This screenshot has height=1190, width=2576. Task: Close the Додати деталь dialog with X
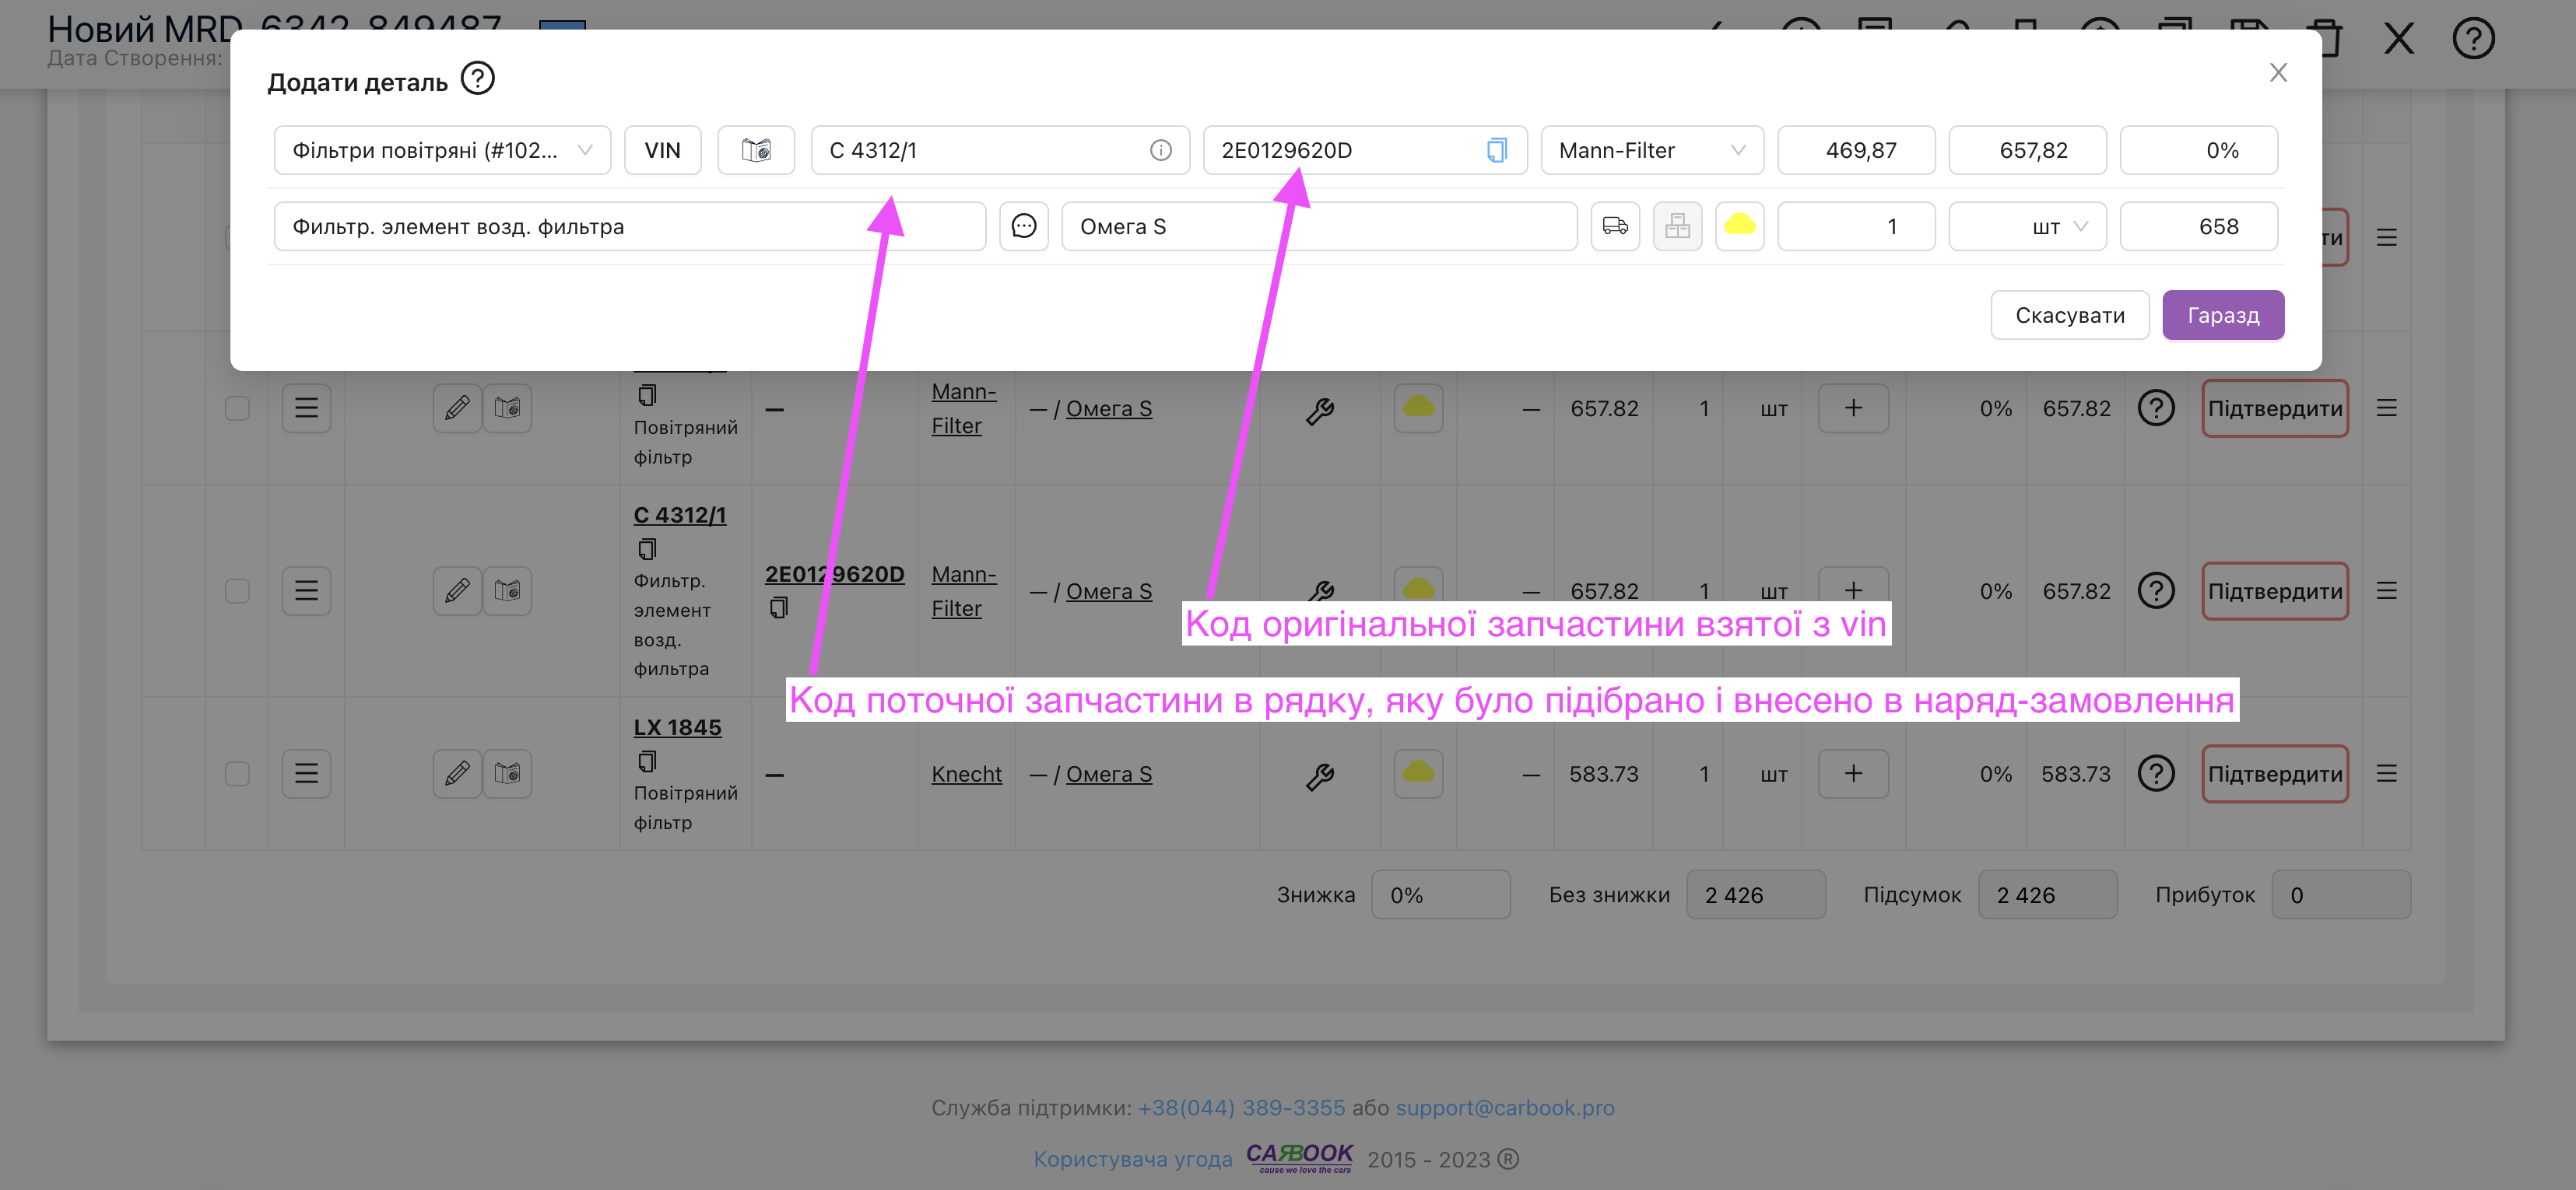coord(2278,73)
